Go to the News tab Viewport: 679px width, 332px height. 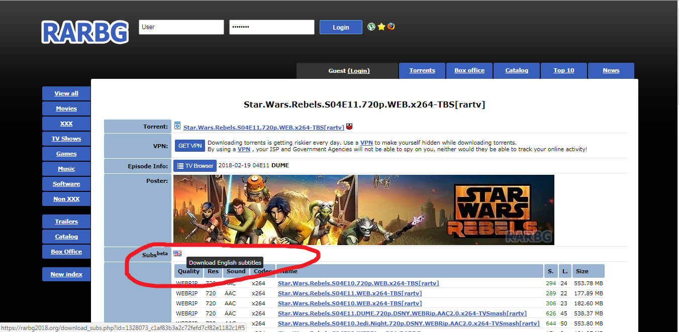coord(611,71)
